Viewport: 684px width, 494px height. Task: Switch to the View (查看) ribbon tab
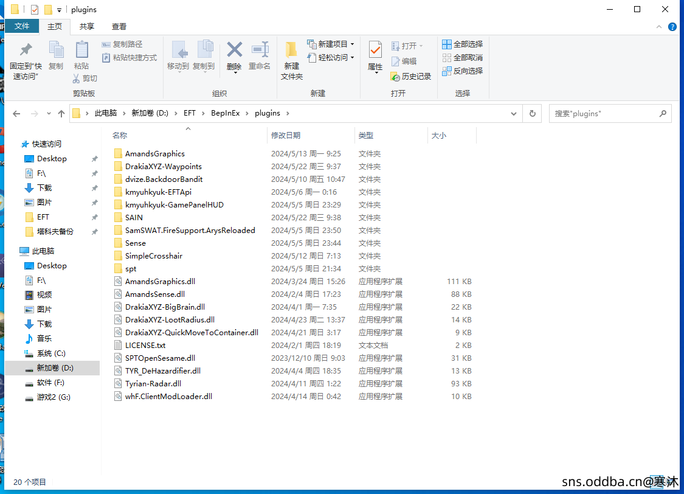119,27
